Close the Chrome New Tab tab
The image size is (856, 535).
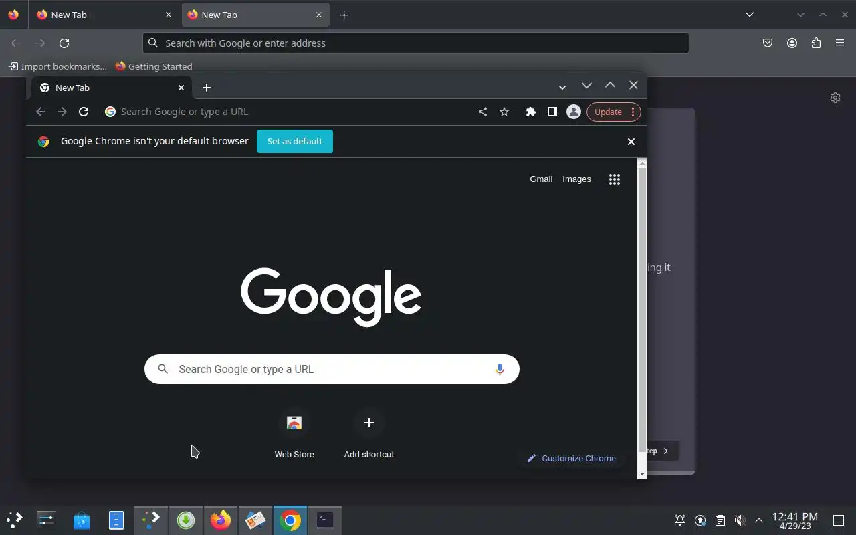181,88
